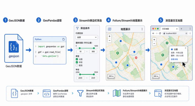Uncheck the 公园 type checkbox
Viewport: 195px width, 106px height.
pyautogui.click(x=77, y=59)
